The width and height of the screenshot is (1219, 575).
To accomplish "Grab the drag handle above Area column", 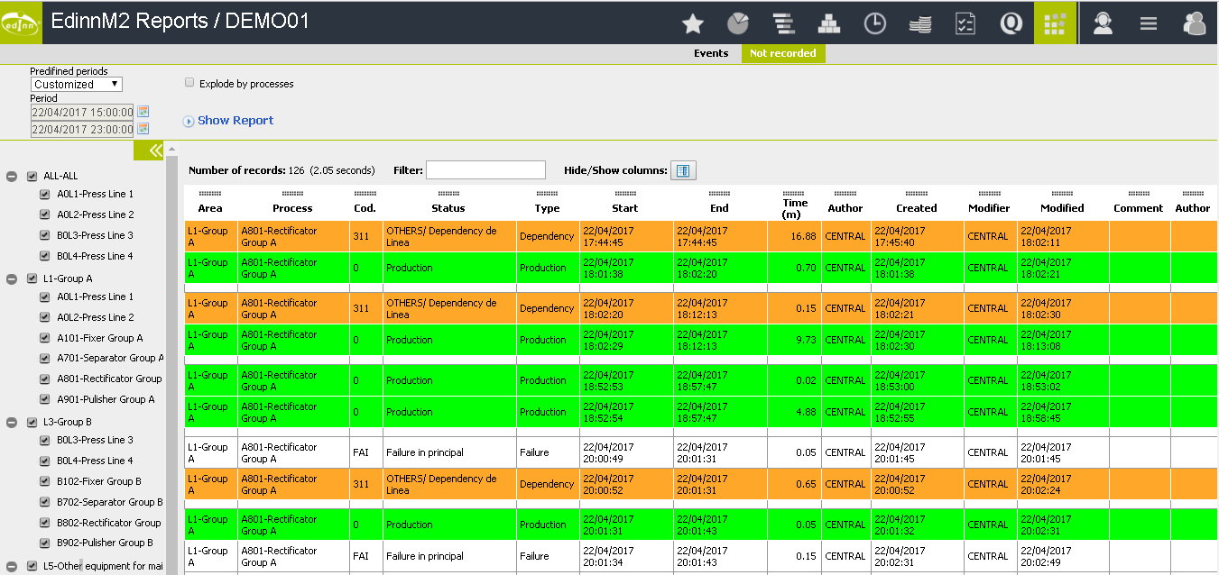I will click(210, 194).
